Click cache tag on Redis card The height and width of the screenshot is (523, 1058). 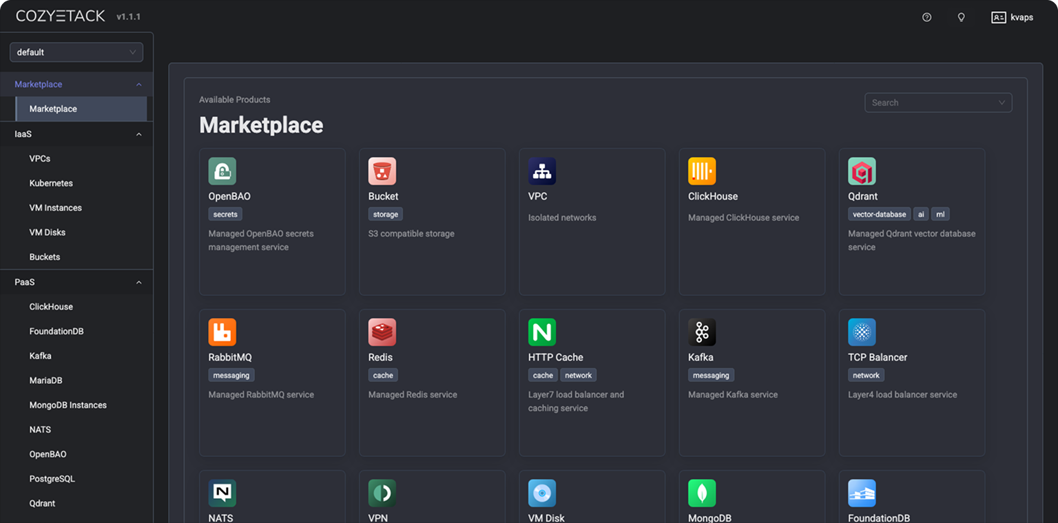(x=383, y=375)
